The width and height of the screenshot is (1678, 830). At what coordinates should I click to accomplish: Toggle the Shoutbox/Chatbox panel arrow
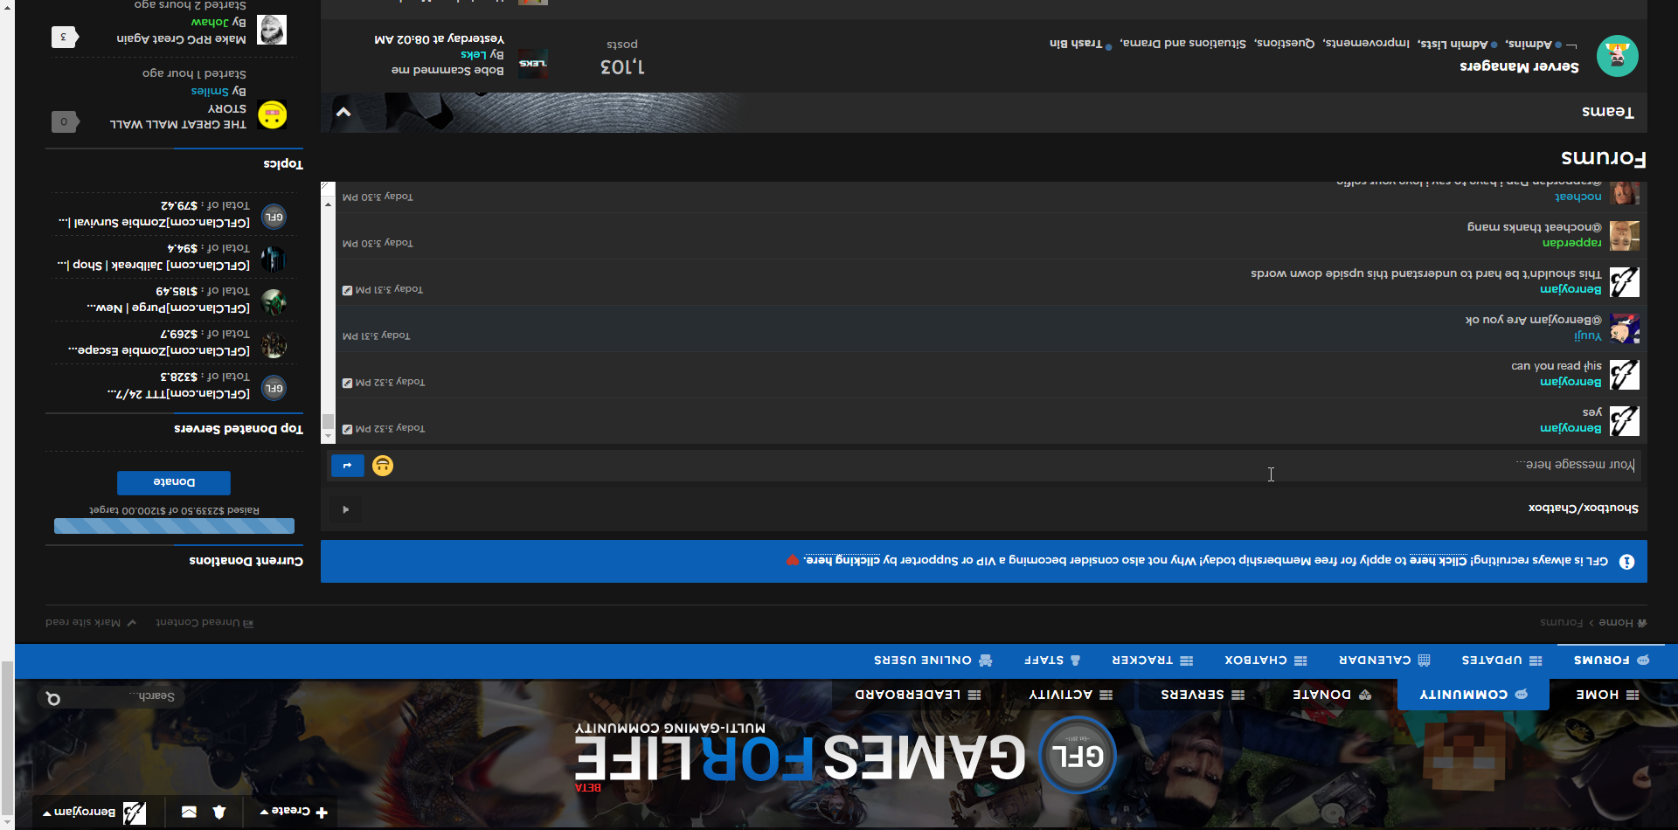346,509
